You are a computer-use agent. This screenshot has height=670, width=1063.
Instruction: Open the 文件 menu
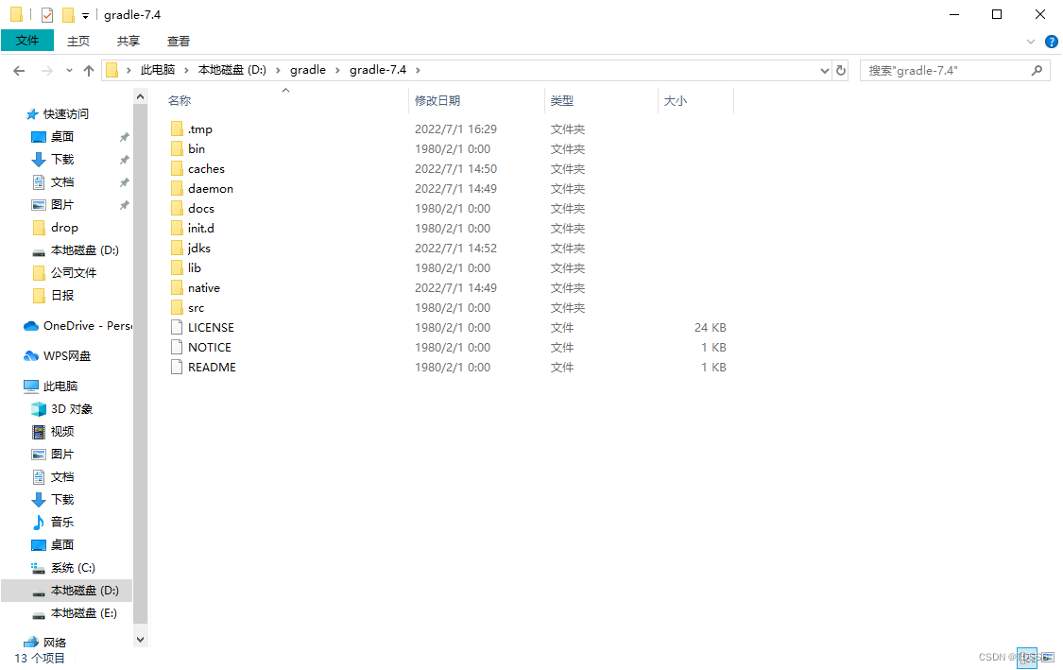click(x=27, y=41)
